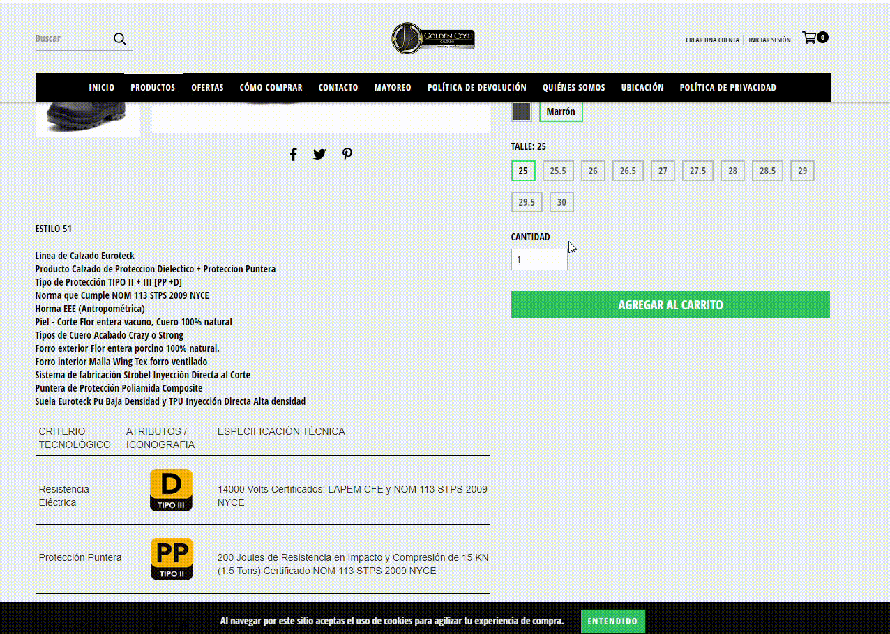Click Agregar al carrito button
The height and width of the screenshot is (634, 890).
[670, 304]
